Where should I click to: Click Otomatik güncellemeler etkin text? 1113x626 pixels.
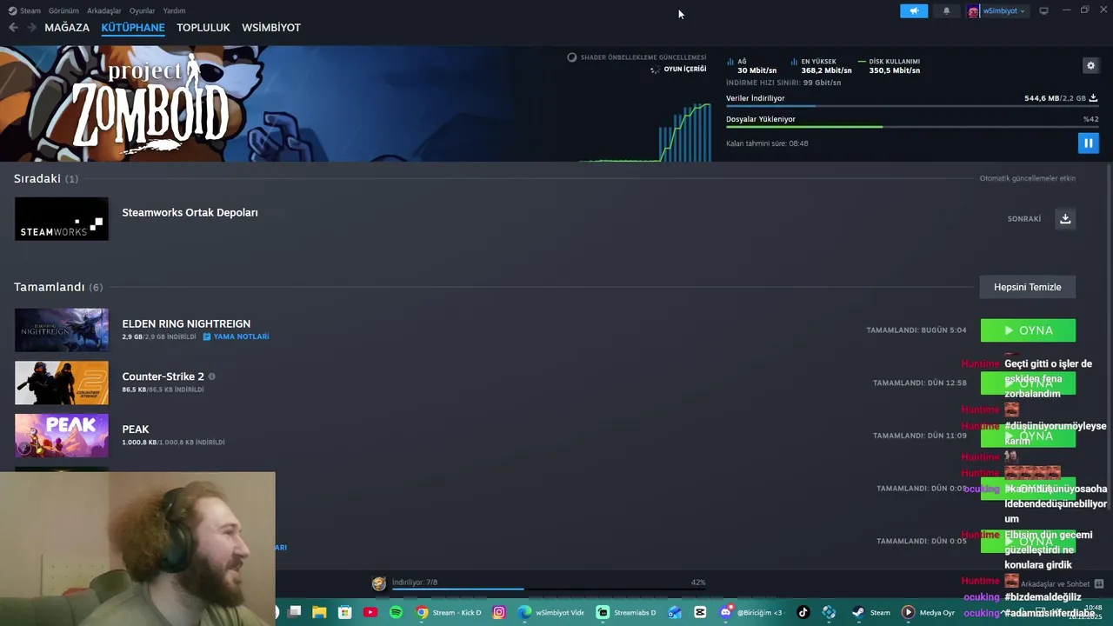tap(1028, 178)
